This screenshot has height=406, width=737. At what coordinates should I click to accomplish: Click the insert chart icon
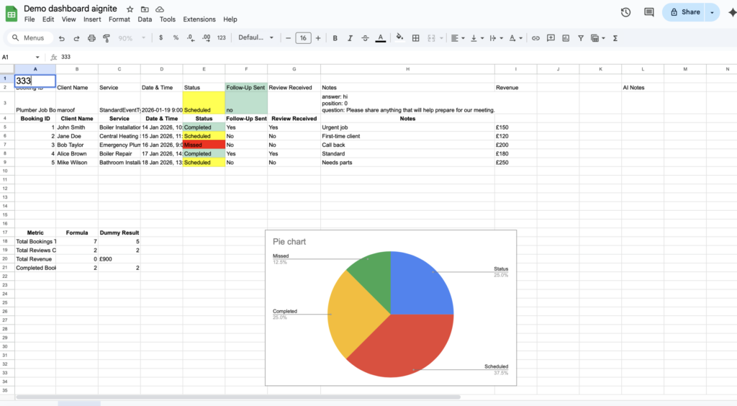[566, 38]
